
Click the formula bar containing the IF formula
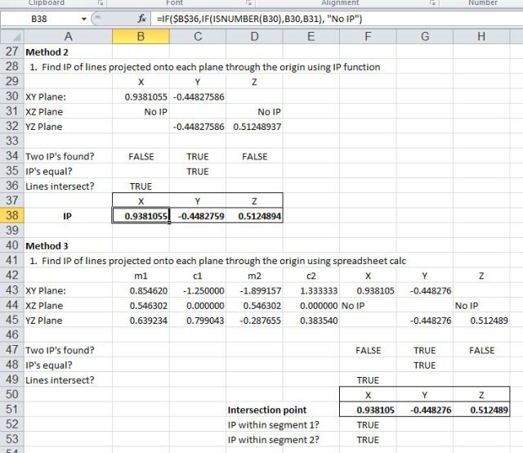[x=327, y=18]
